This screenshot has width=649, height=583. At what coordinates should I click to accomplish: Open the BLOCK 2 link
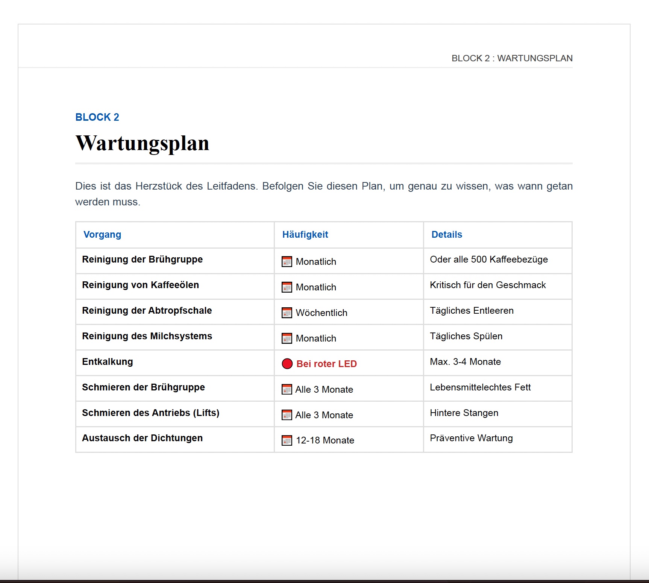(97, 117)
